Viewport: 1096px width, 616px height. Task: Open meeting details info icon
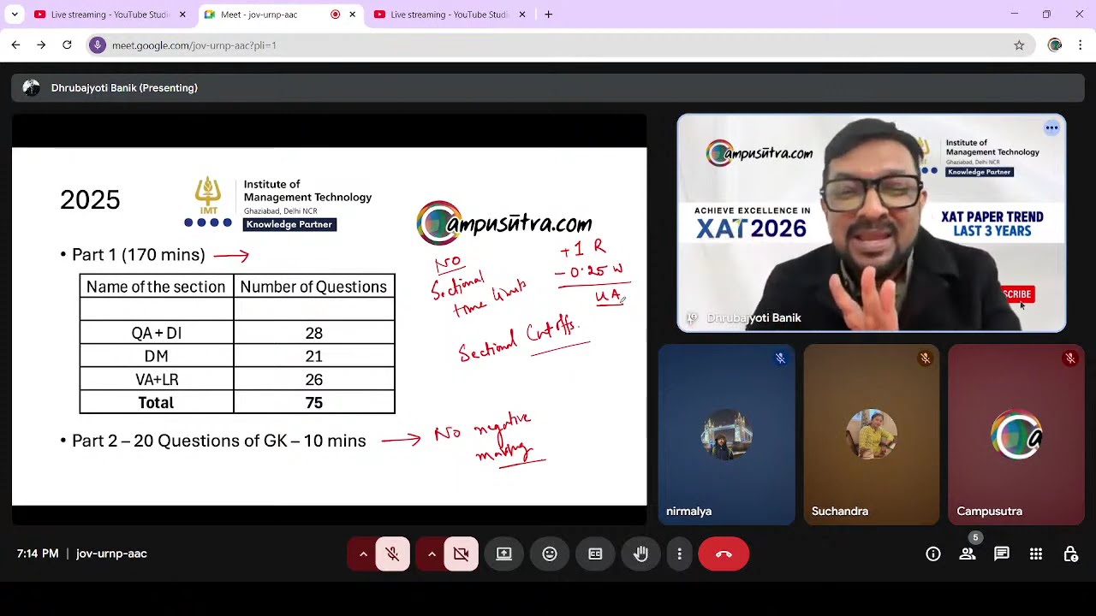(x=933, y=554)
